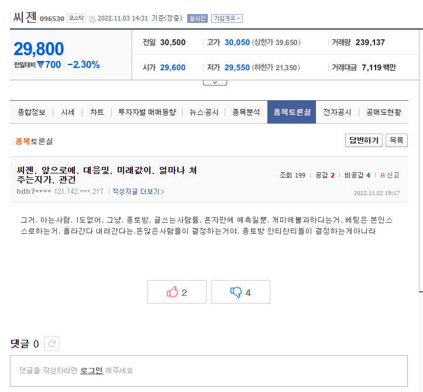Open the 기업개요 dropdown
The image size is (423, 392).
coord(227,18)
